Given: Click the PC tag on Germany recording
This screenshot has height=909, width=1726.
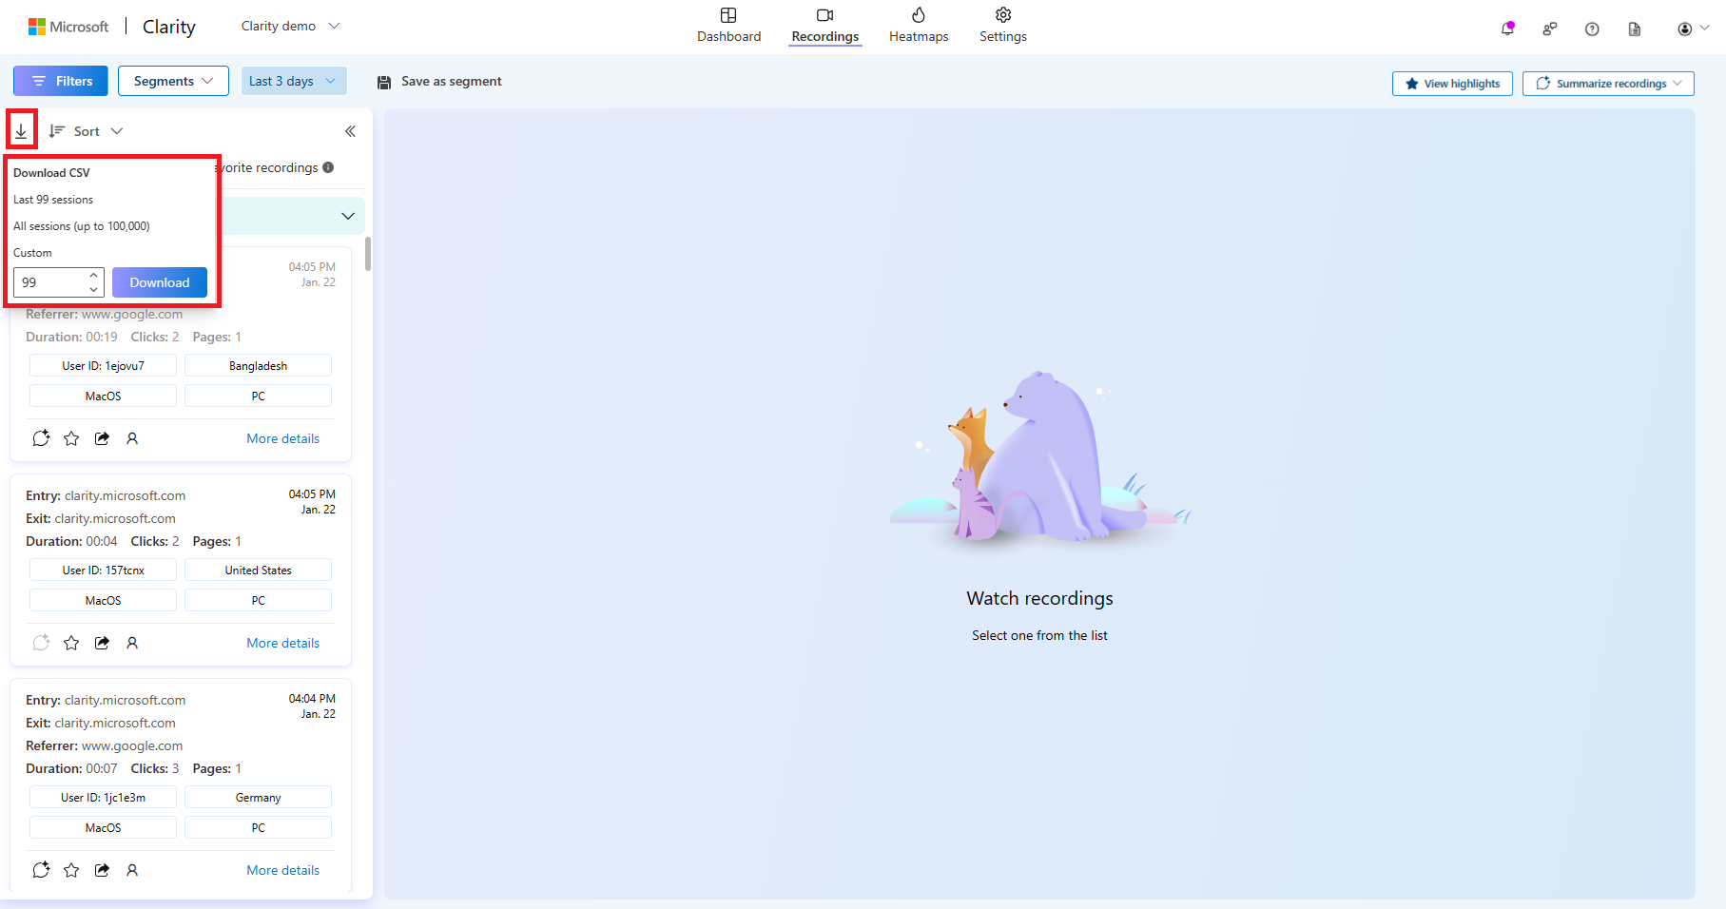Looking at the screenshot, I should (259, 828).
